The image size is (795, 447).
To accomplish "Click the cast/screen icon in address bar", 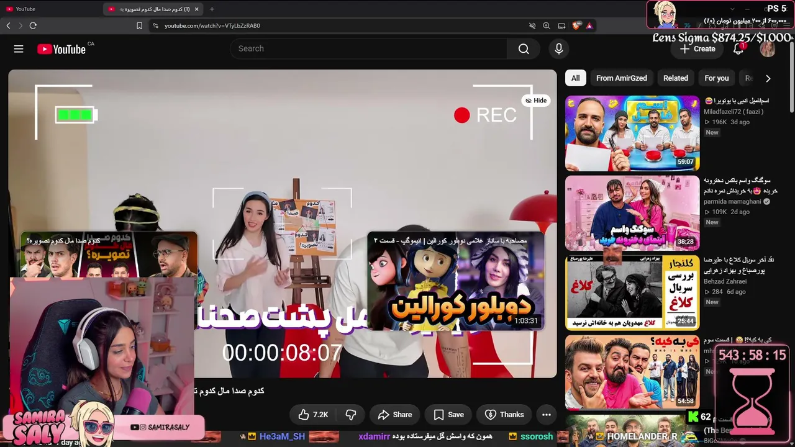I will click(x=561, y=25).
